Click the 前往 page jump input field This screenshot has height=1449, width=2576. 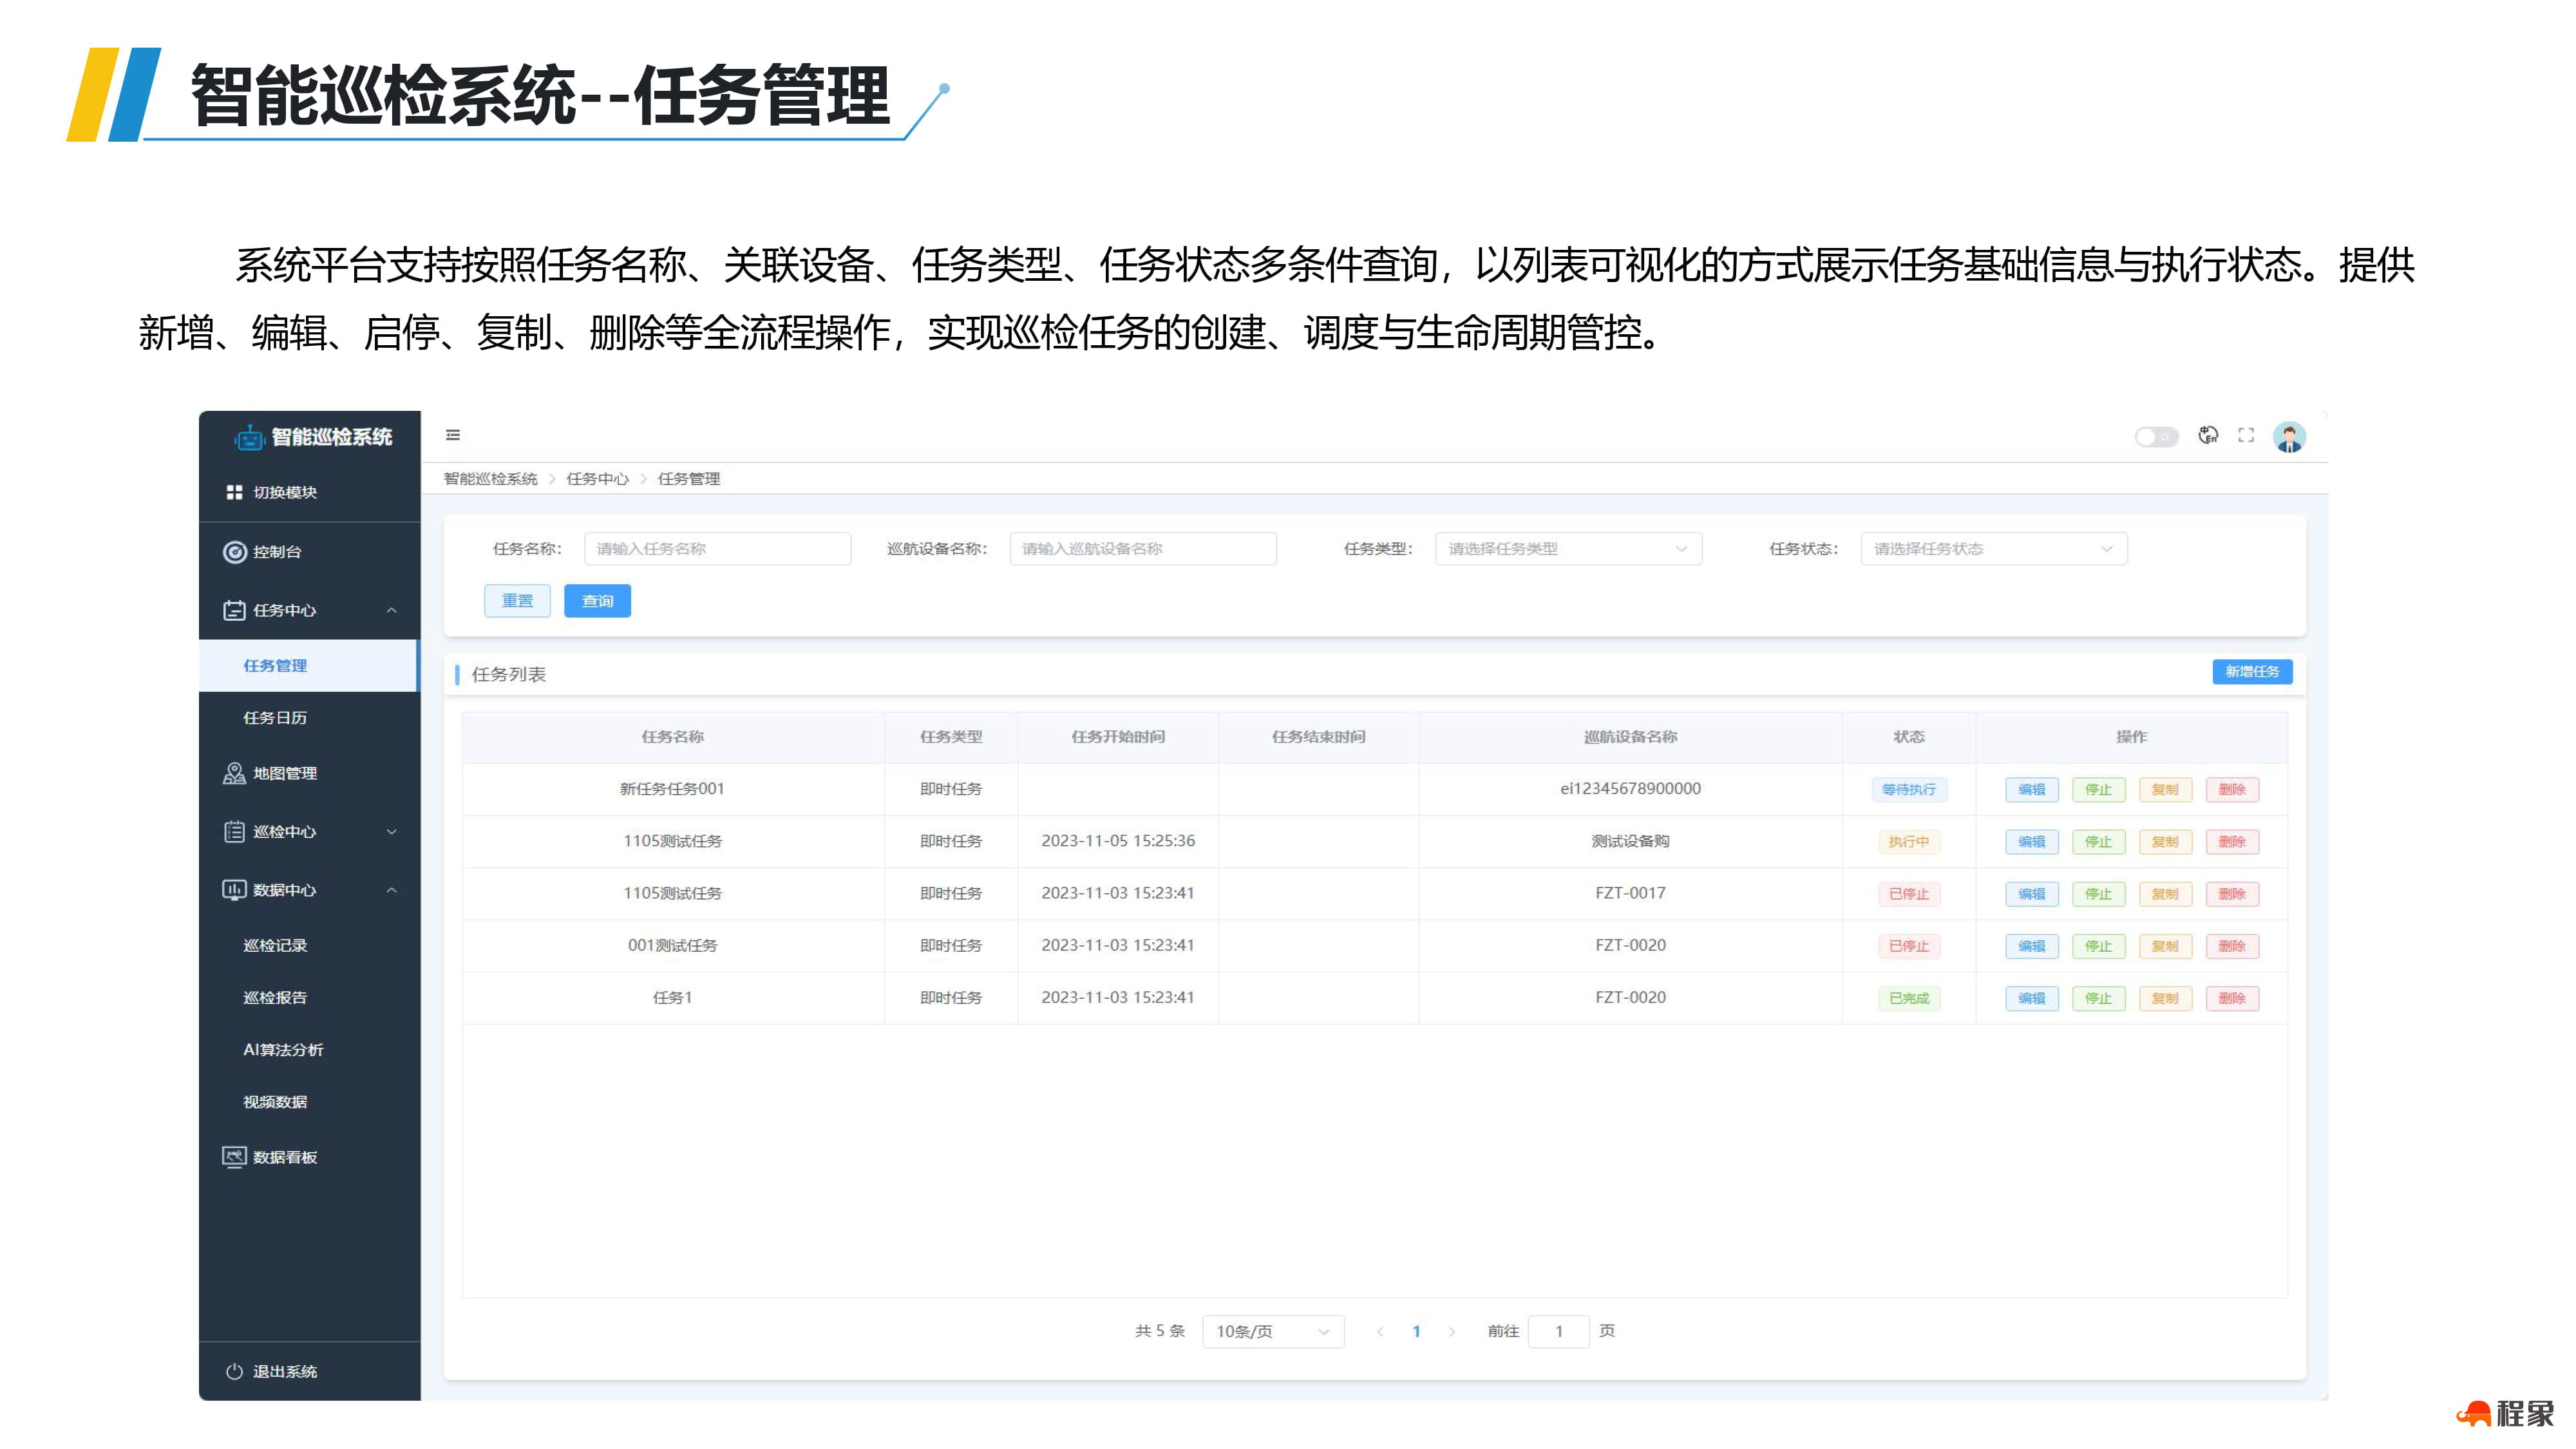[x=1558, y=1331]
